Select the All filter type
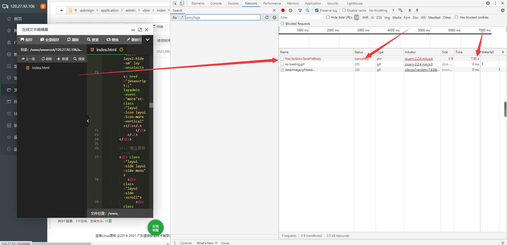 (356, 17)
